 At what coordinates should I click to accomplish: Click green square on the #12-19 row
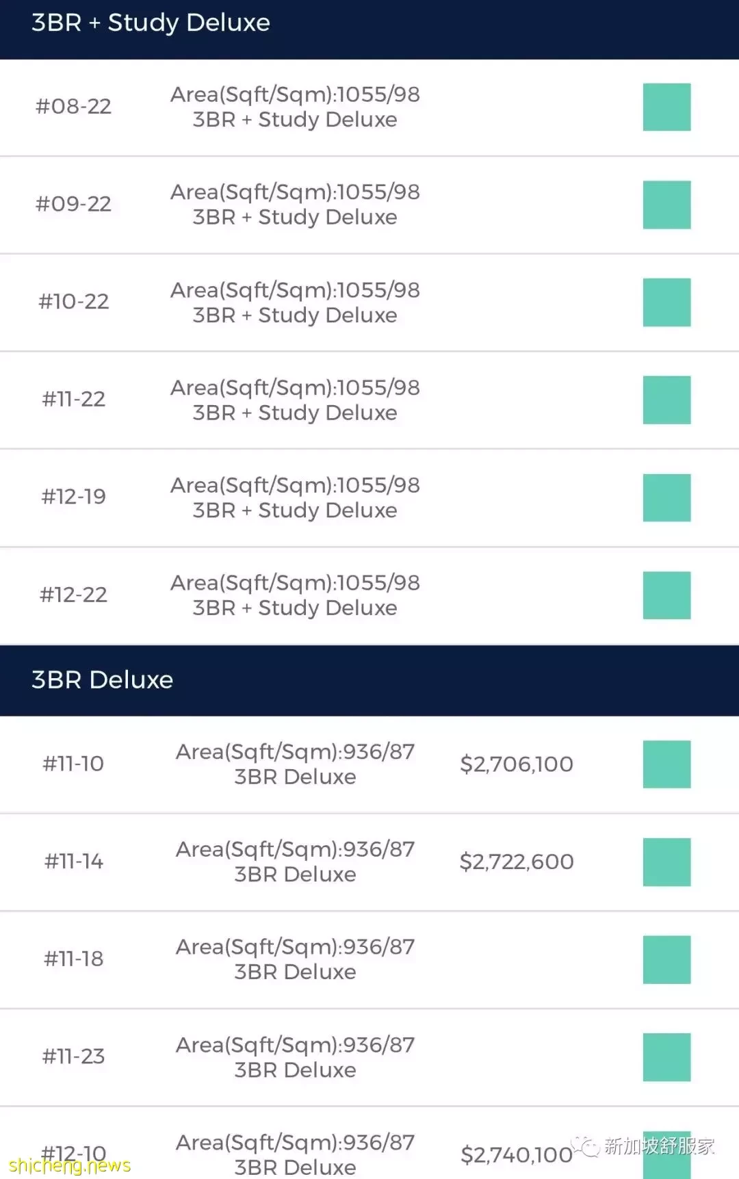tap(666, 497)
